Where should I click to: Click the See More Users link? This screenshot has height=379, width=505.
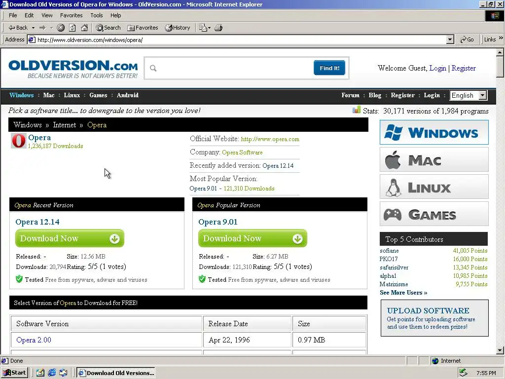coord(403,293)
